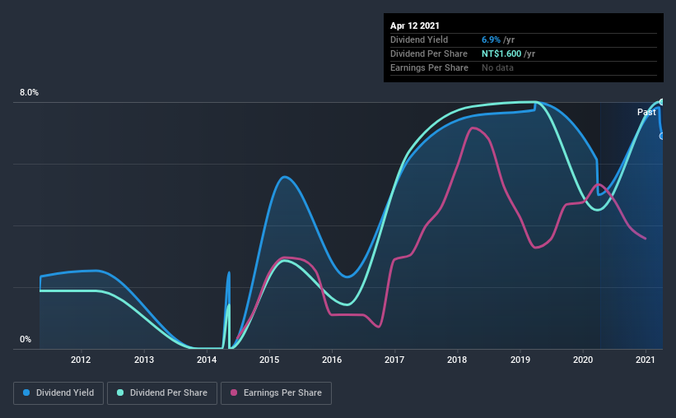Click the pink Earnings Per Share legend dot

click(234, 392)
